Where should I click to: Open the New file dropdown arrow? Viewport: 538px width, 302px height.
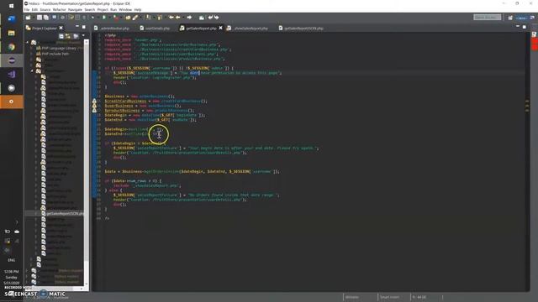point(33,18)
